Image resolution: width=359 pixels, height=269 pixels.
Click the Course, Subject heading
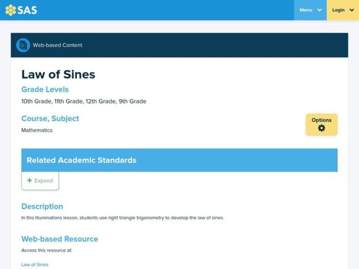[x=50, y=118]
